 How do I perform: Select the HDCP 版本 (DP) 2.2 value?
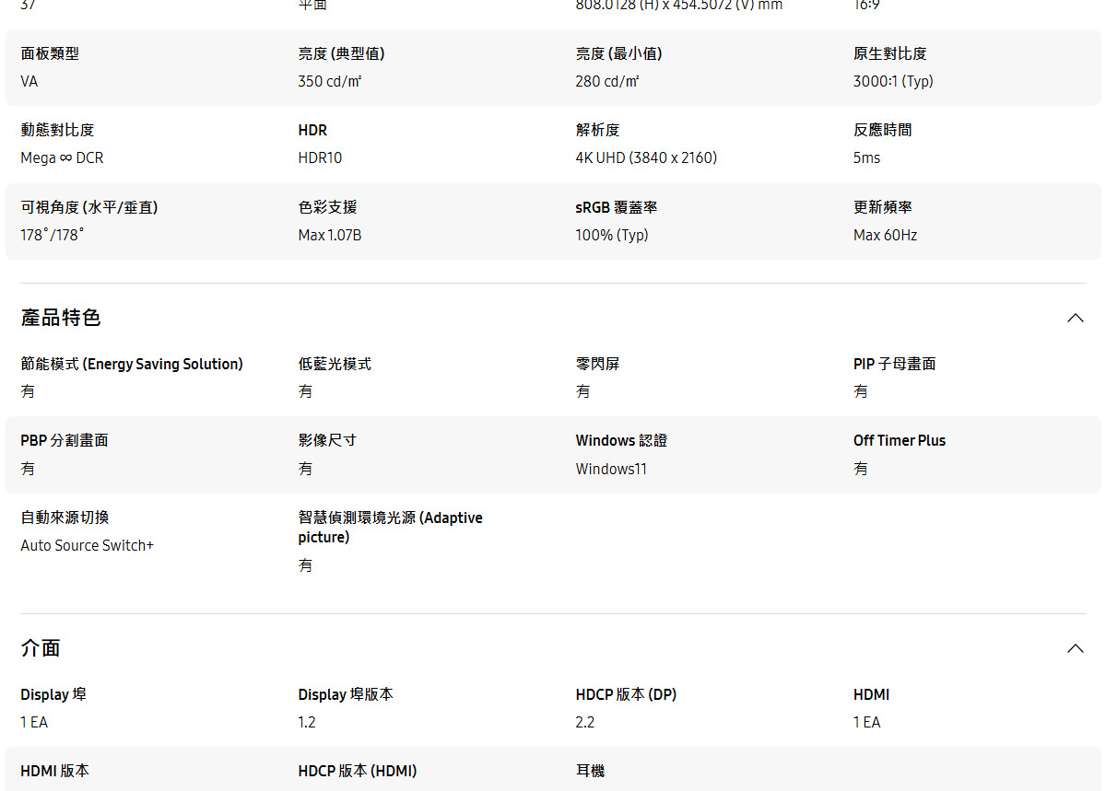point(584,722)
